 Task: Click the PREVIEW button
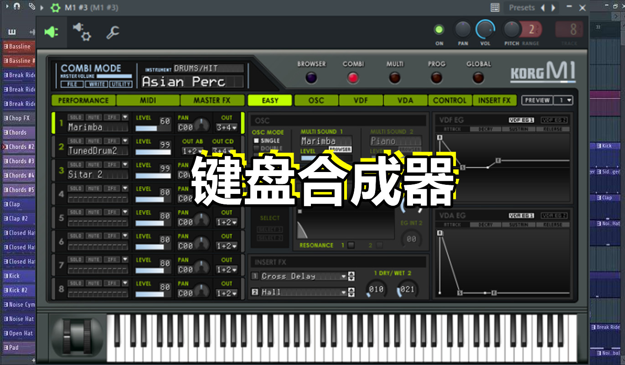[537, 100]
